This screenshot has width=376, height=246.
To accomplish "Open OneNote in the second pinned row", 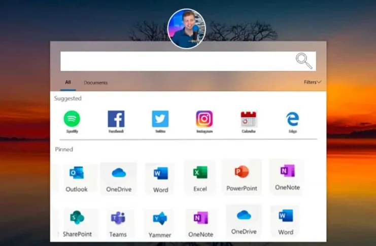I will click(x=201, y=224).
